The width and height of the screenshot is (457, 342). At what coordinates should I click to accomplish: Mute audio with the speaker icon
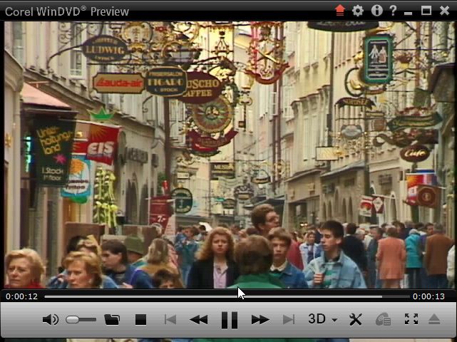click(x=50, y=320)
